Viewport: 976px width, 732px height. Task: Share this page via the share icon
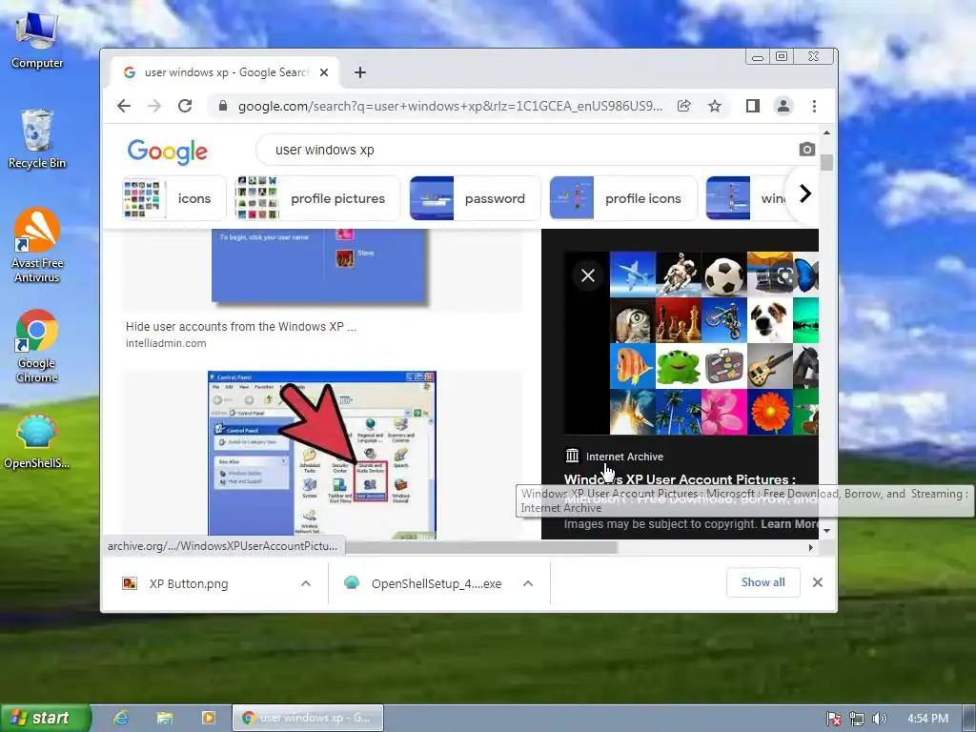click(x=684, y=106)
